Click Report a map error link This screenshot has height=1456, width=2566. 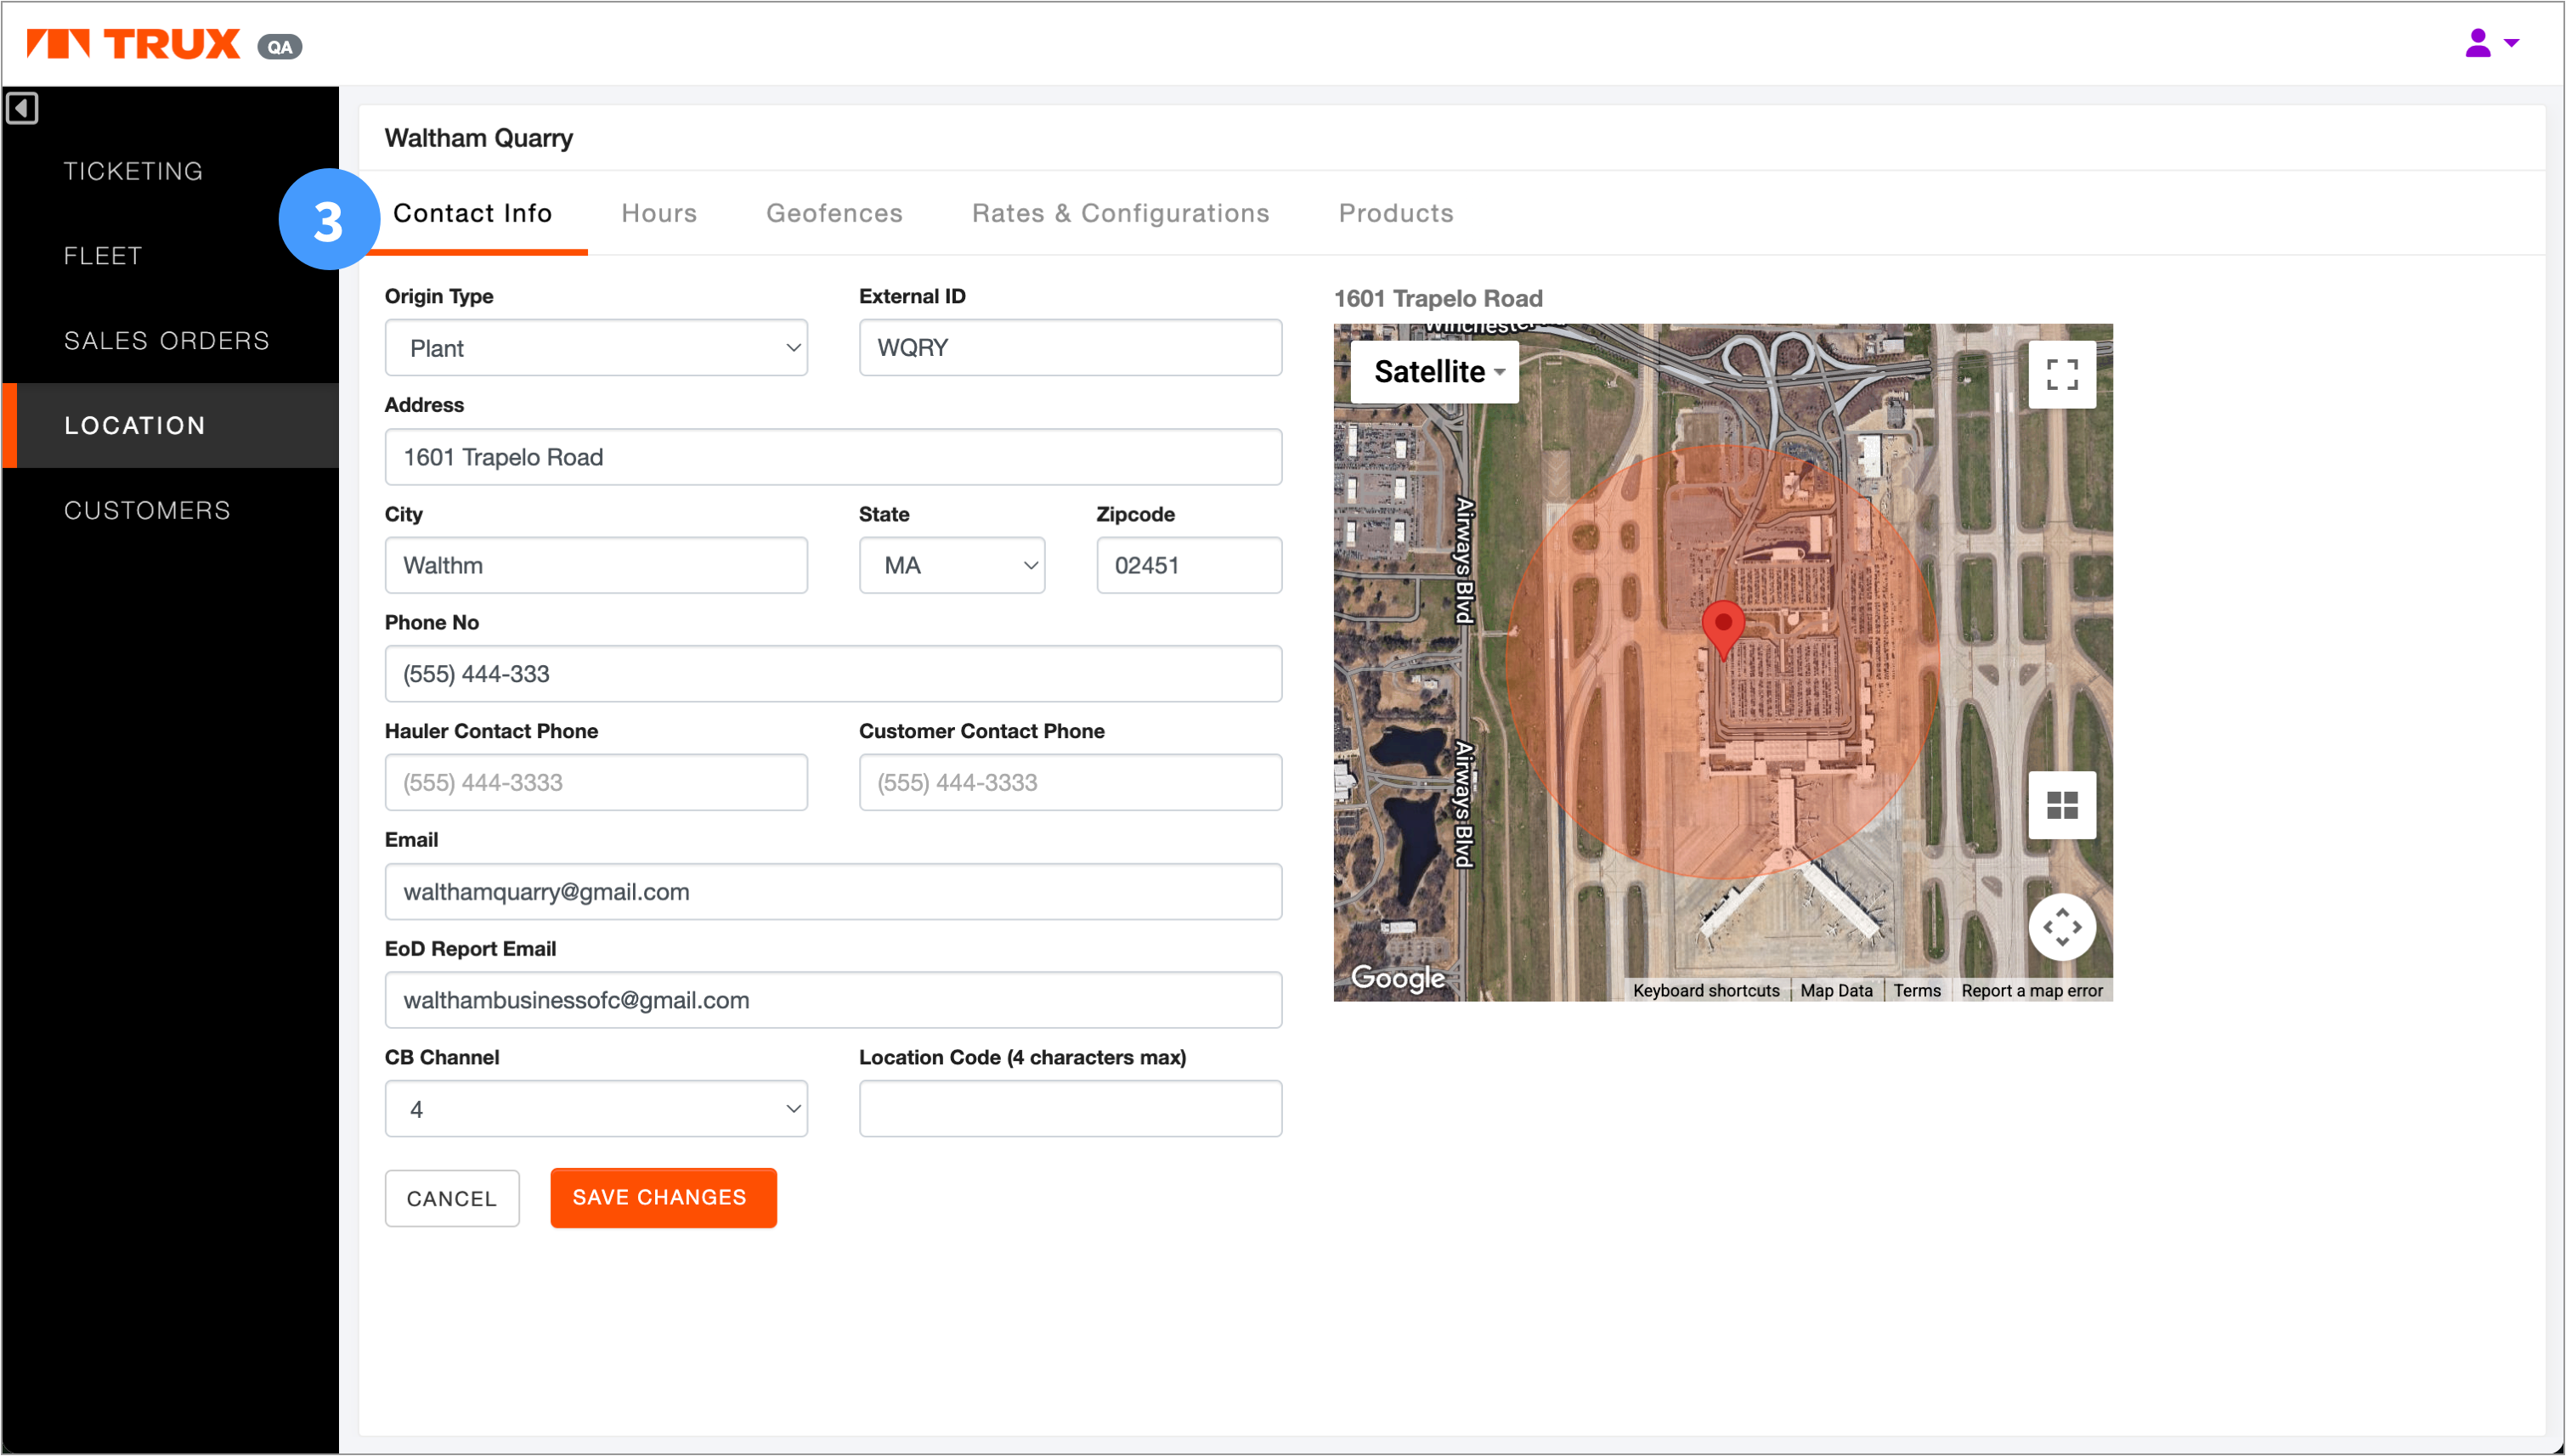pyautogui.click(x=2031, y=990)
